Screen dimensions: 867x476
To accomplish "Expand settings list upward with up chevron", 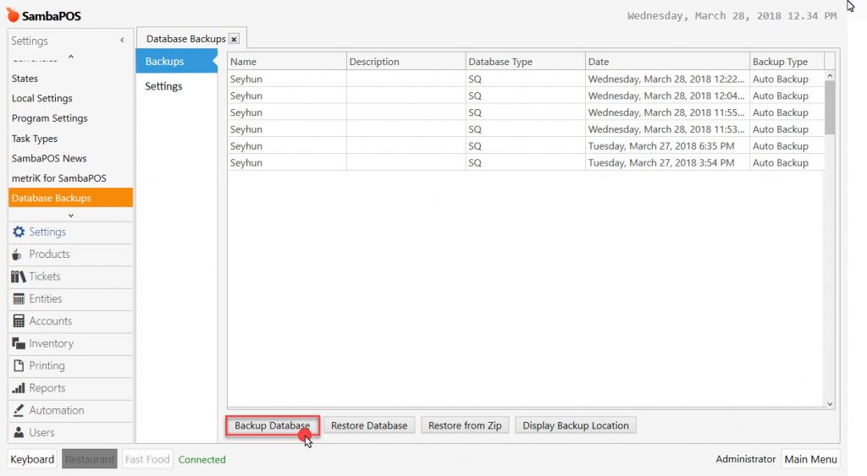I will [71, 57].
